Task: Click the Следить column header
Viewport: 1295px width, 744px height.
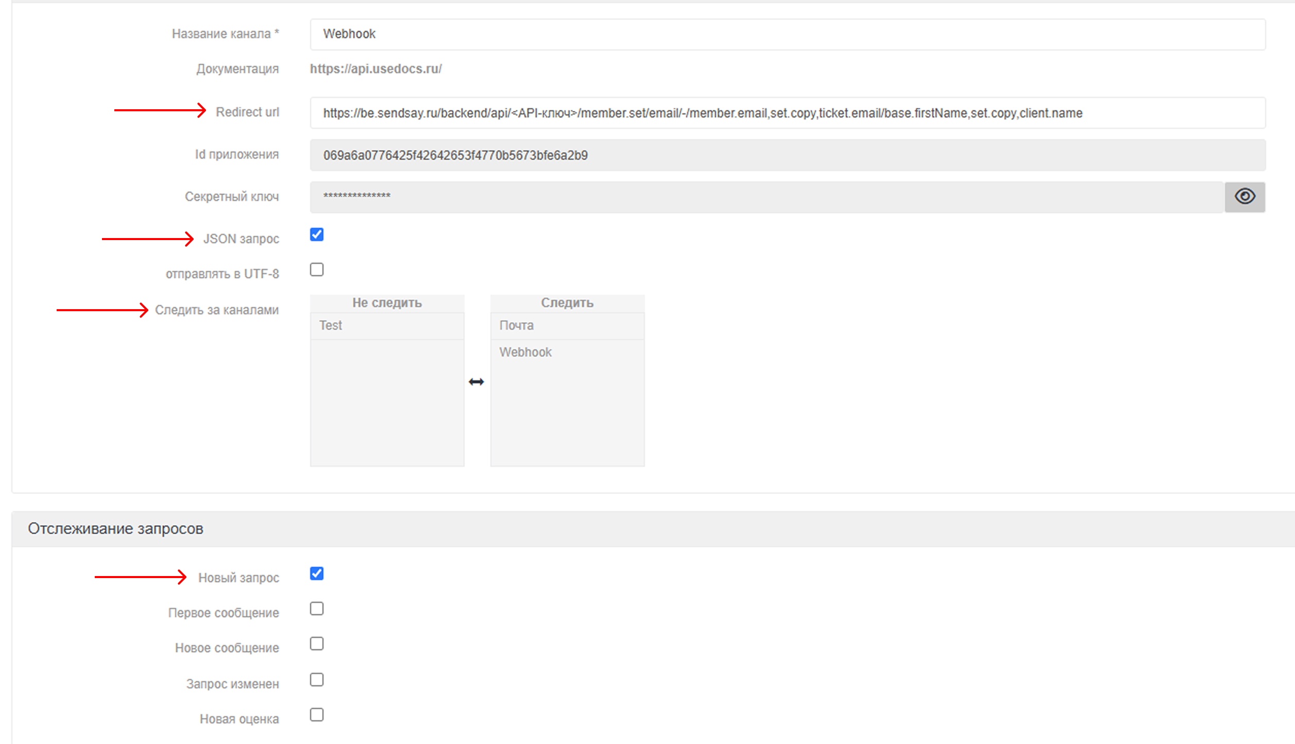Action: (x=568, y=303)
